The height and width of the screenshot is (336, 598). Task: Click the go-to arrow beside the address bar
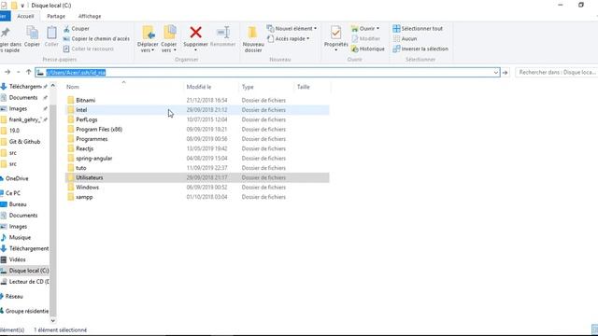505,73
